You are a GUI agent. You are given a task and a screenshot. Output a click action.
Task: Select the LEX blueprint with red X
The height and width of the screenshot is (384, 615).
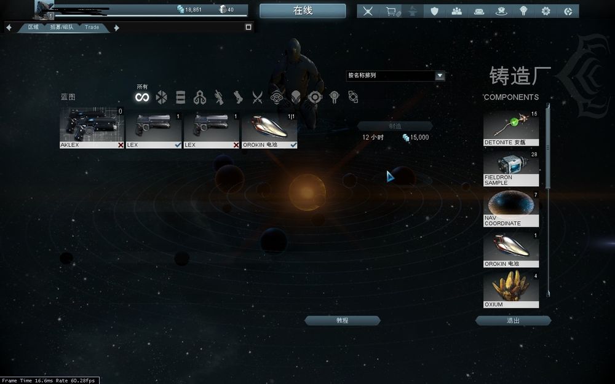(211, 130)
